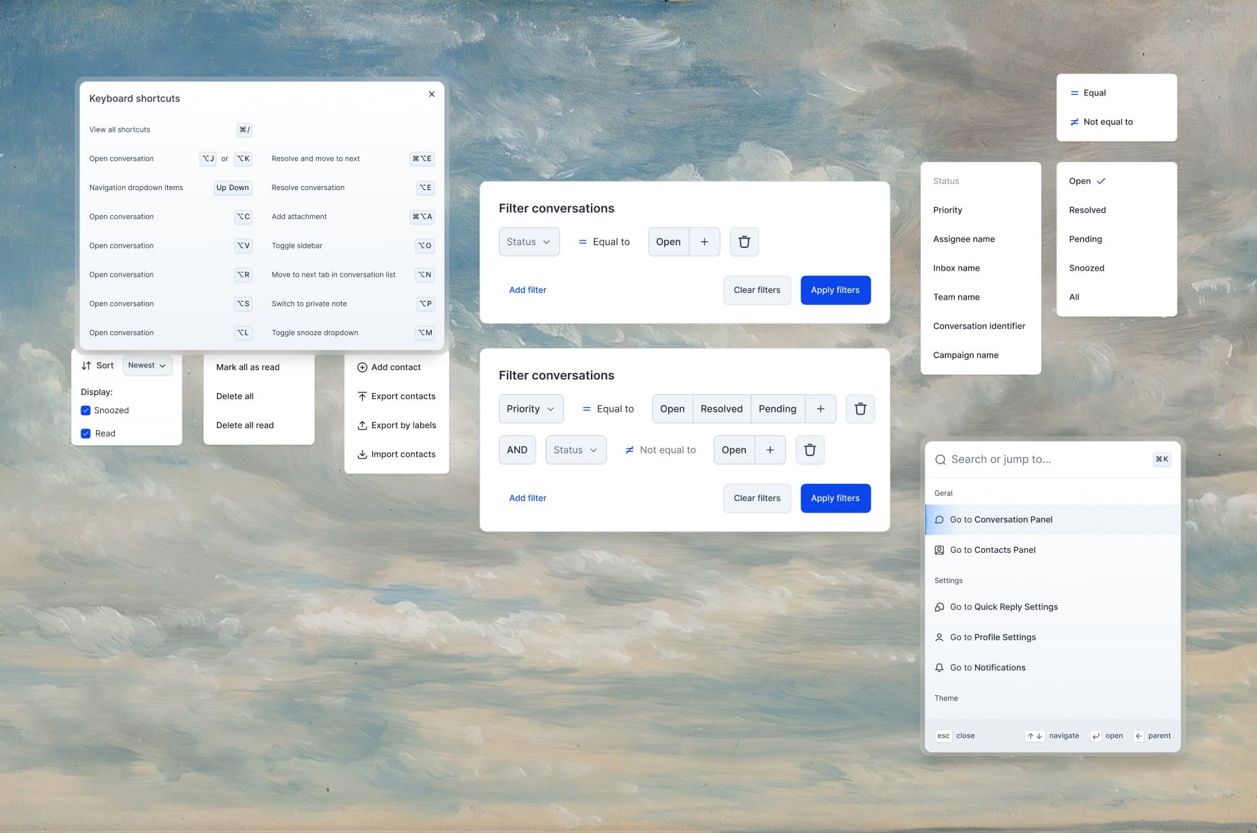1257x833 pixels.
Task: Click the Sort arrows icon
Action: (86, 365)
